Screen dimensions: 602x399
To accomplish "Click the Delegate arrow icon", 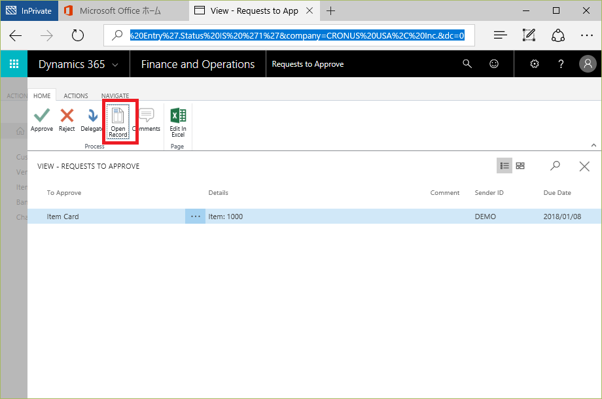I will coord(92,116).
